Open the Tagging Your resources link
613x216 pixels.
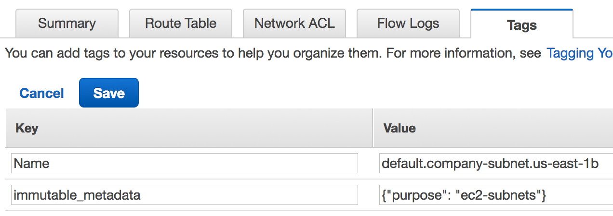[579, 53]
